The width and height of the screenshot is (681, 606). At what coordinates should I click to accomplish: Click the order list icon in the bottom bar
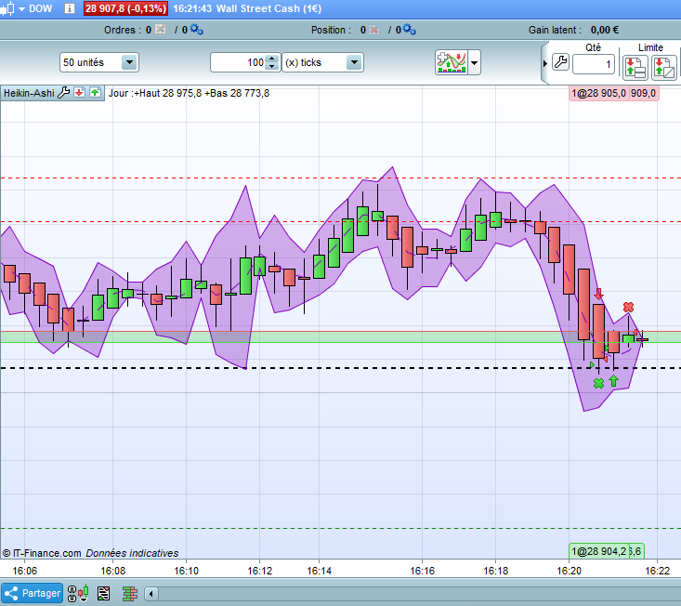point(103,593)
